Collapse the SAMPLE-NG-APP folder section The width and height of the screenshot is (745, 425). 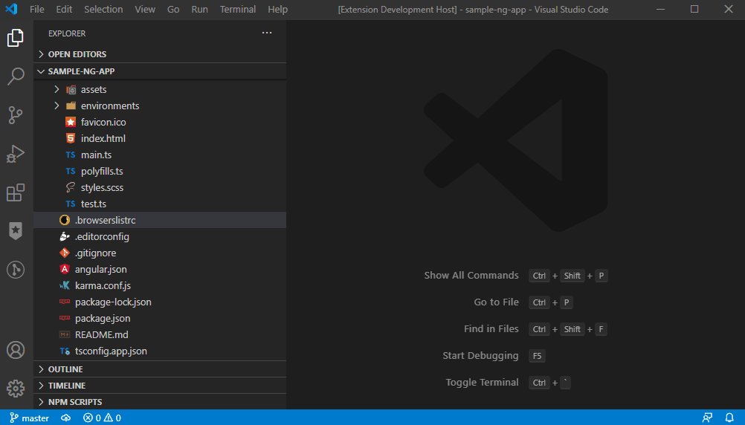click(160, 71)
